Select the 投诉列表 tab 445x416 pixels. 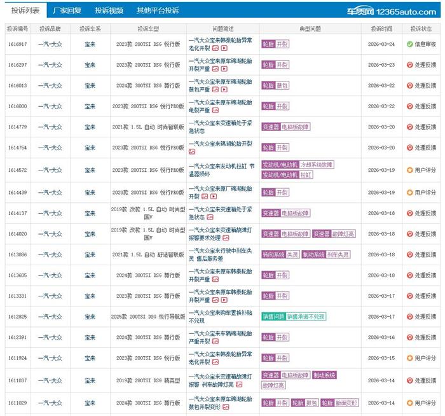[x=24, y=11]
